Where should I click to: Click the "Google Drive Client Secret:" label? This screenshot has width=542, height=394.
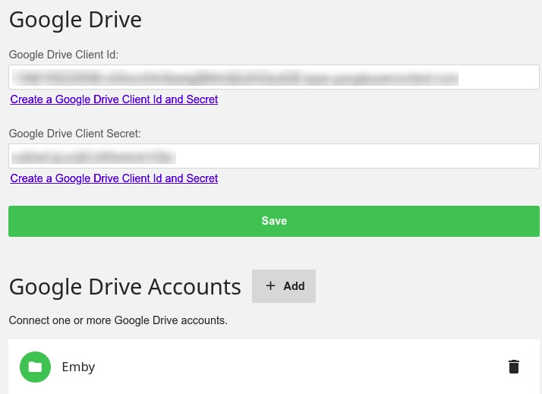75,134
